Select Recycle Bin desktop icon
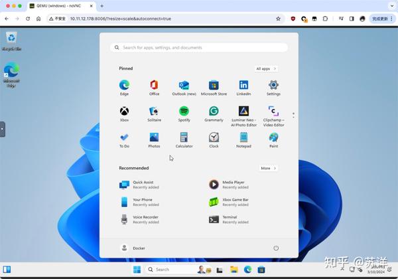Viewport: 398px width, 279px height. pos(11,42)
